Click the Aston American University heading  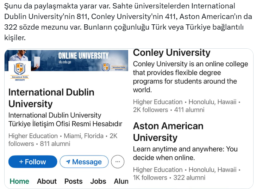coord(168,132)
